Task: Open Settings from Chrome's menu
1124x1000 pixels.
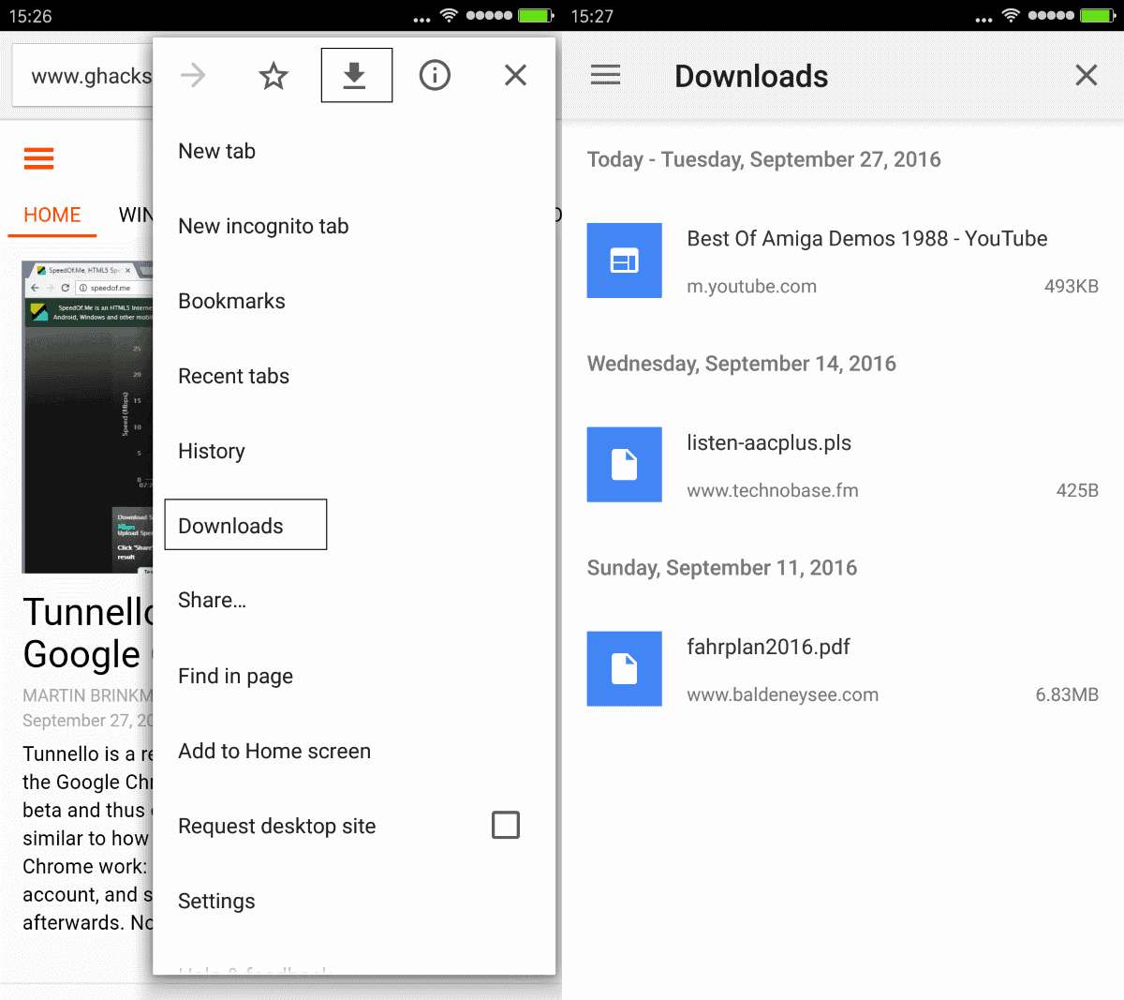Action: pos(216,901)
